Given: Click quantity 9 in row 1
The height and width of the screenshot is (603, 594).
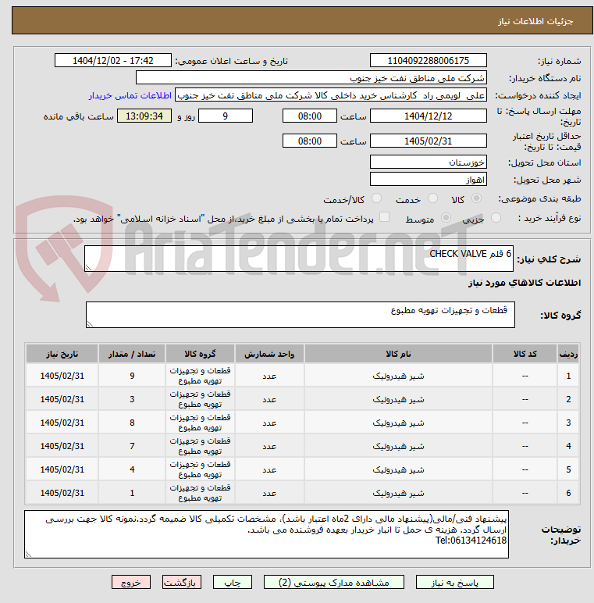Looking at the screenshot, I should coord(132,376).
